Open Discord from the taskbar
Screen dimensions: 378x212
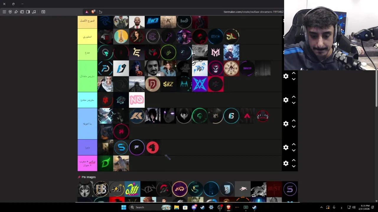[x=194, y=207]
